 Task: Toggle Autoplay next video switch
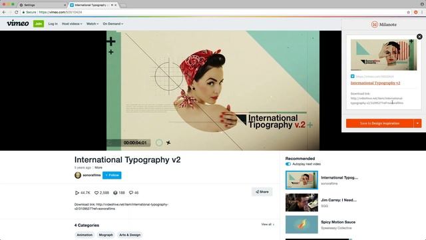pyautogui.click(x=288, y=164)
